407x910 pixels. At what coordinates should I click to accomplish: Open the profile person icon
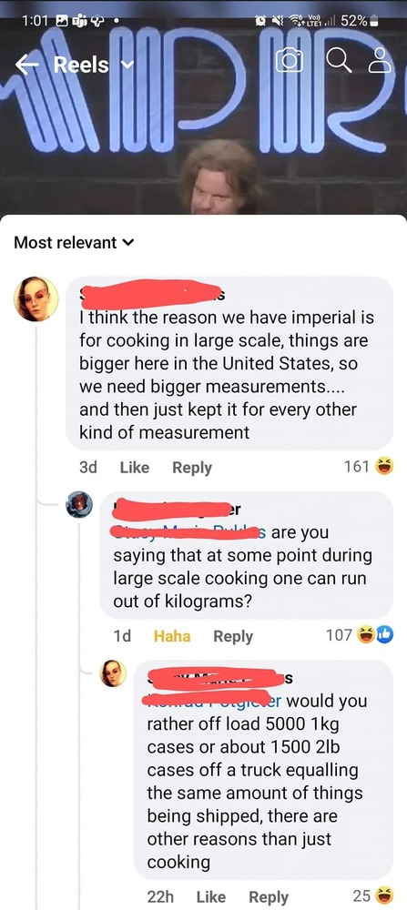pos(381,62)
